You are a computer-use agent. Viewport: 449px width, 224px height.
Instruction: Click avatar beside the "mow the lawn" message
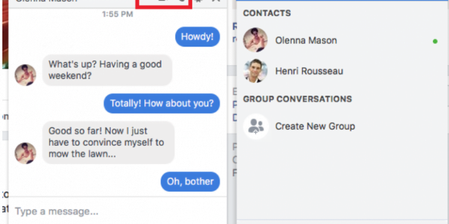pyautogui.click(x=25, y=153)
